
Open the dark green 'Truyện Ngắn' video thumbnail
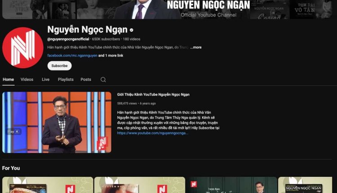(232, 185)
